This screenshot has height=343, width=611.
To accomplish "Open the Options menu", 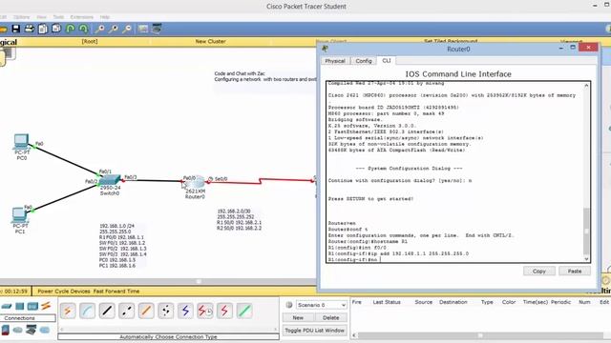I will pyautogui.click(x=21, y=17).
